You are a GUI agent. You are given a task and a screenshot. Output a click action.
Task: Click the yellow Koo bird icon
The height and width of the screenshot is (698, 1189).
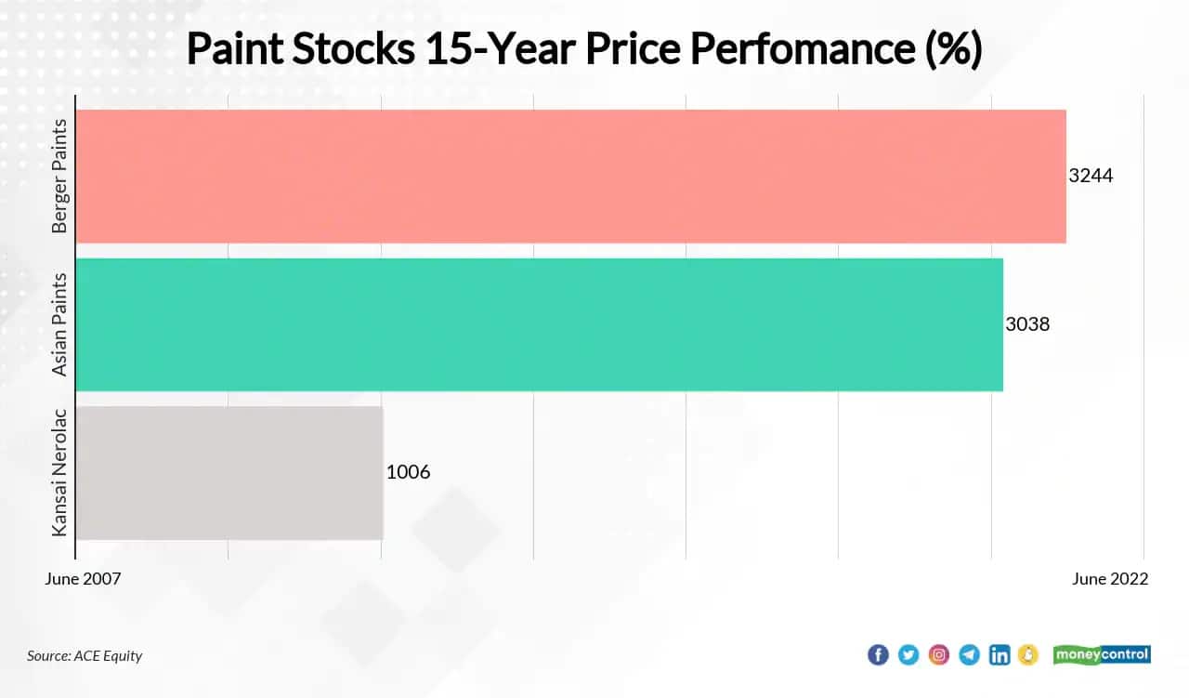[1027, 655]
